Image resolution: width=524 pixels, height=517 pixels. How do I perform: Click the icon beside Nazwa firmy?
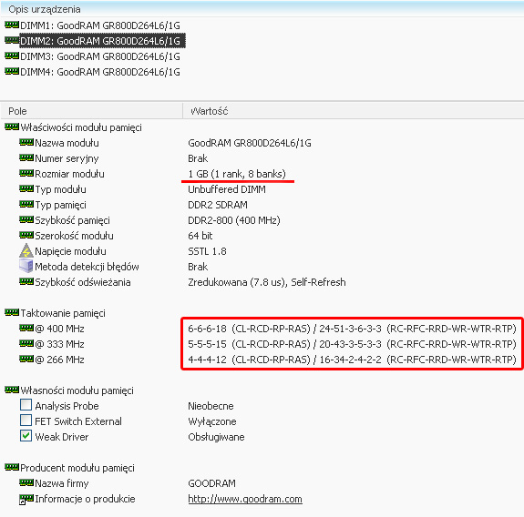click(26, 482)
